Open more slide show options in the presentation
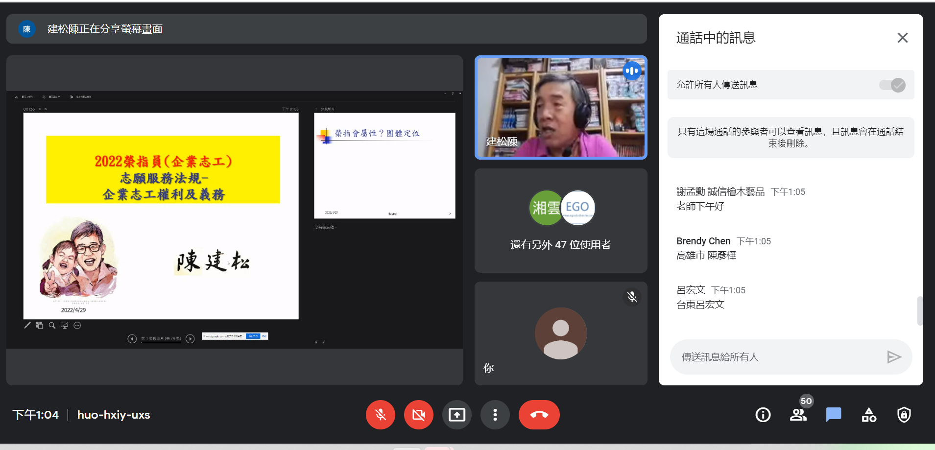The width and height of the screenshot is (935, 450). point(77,326)
